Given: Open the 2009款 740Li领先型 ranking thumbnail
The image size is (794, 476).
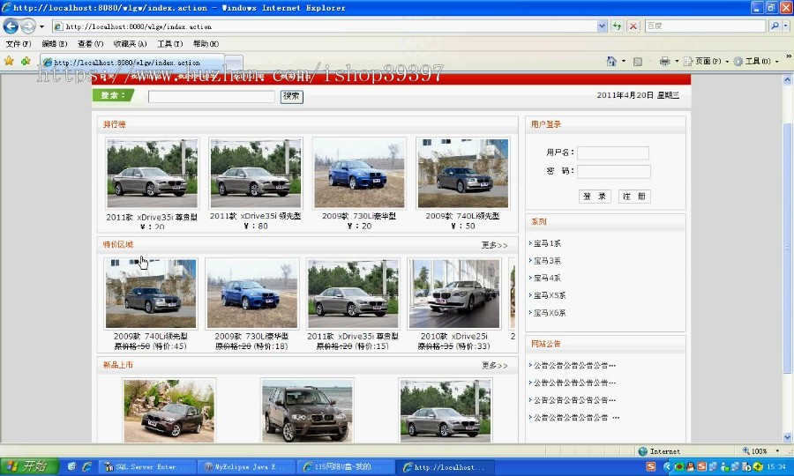Looking at the screenshot, I should click(x=463, y=173).
